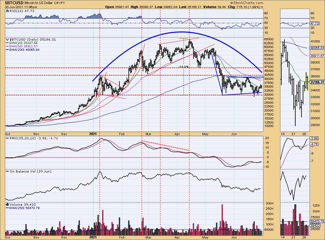Click the 'Bitcoin to US Dollar' description
Viewport: 325px width, 240px height.
[39, 3]
